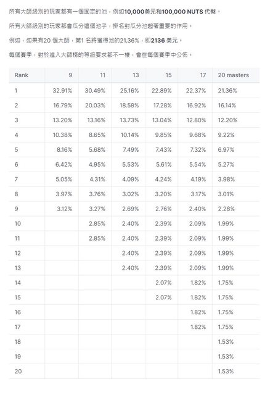Click the 7.32% cell in rank 5
Viewport: 265px width, 395px height.
pos(198,149)
